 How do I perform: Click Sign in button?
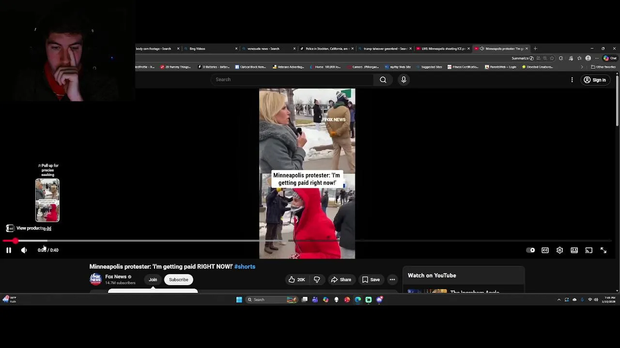pyautogui.click(x=595, y=80)
